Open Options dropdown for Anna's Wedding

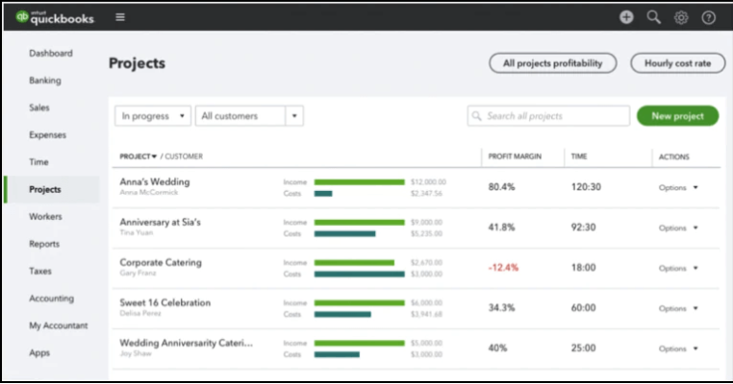point(678,187)
